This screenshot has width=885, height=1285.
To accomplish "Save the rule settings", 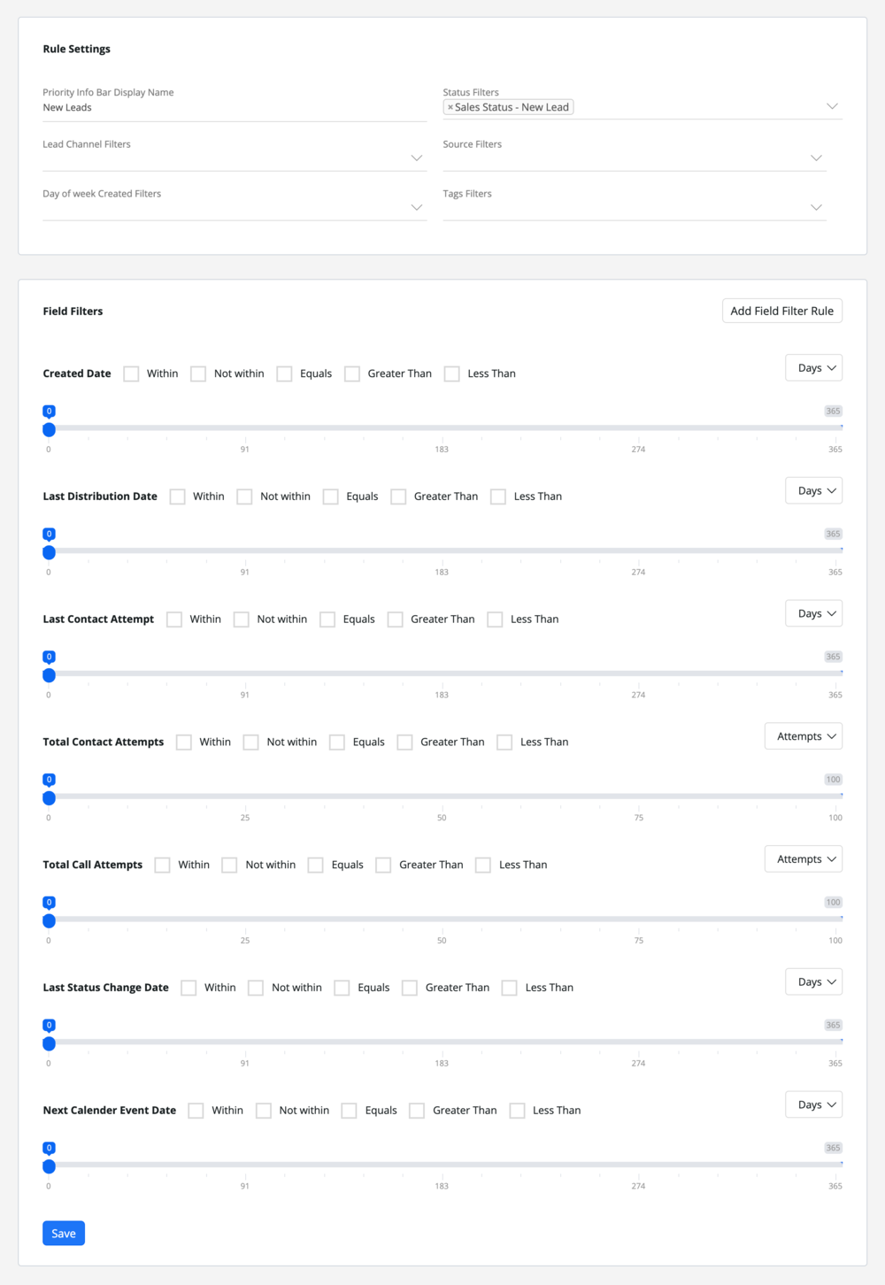I will [64, 1234].
